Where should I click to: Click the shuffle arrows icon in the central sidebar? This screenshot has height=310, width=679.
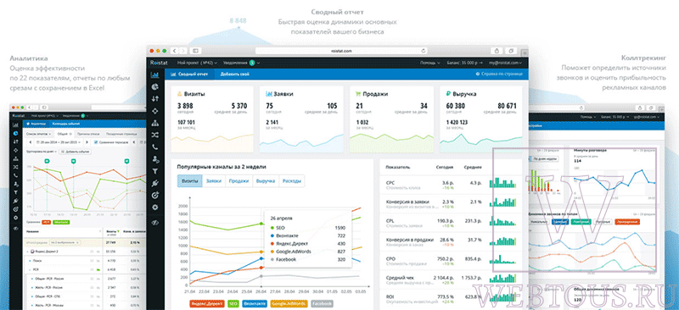(155, 135)
